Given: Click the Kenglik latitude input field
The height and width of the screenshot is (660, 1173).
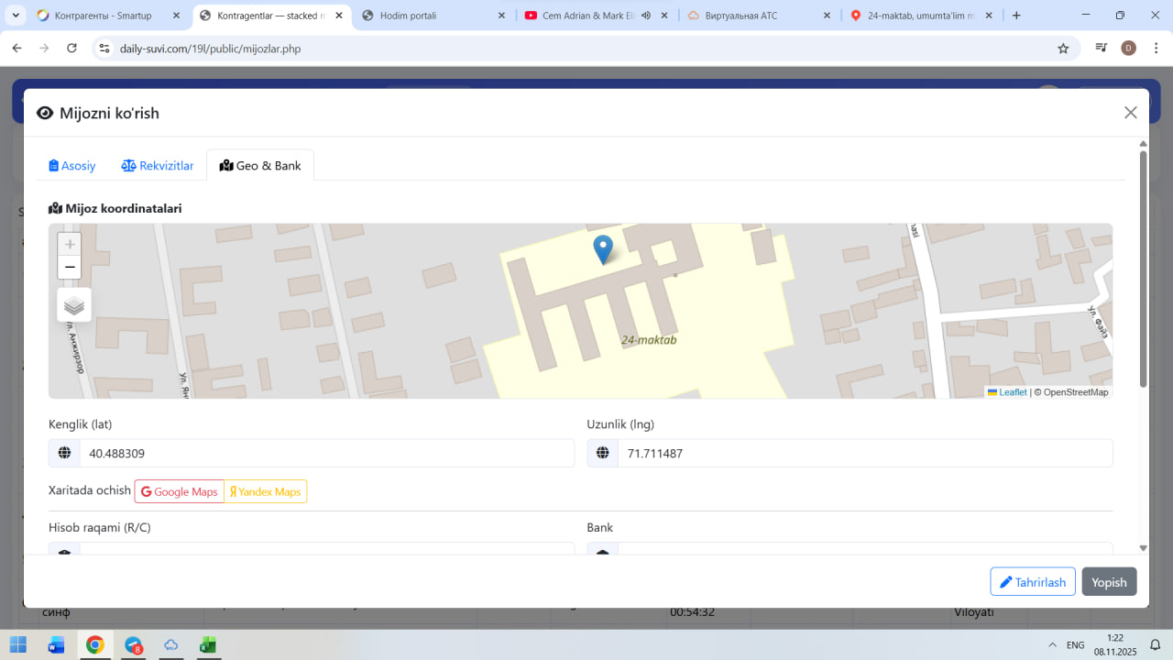Looking at the screenshot, I should (x=325, y=454).
